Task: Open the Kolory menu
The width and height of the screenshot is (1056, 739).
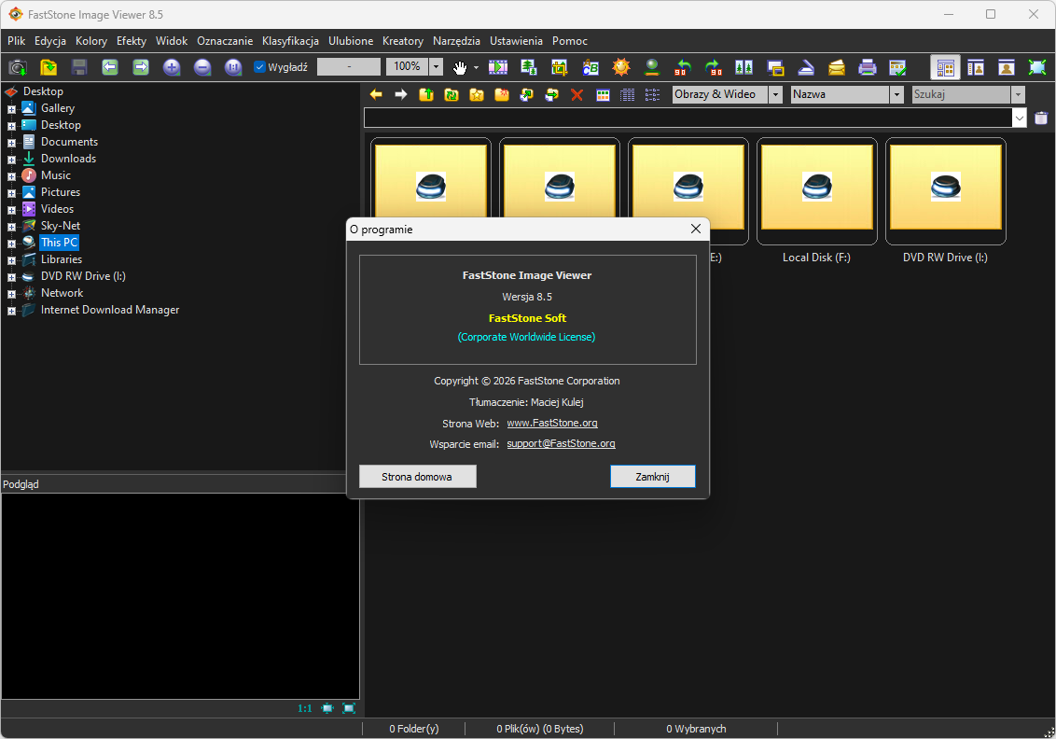Action: point(90,41)
